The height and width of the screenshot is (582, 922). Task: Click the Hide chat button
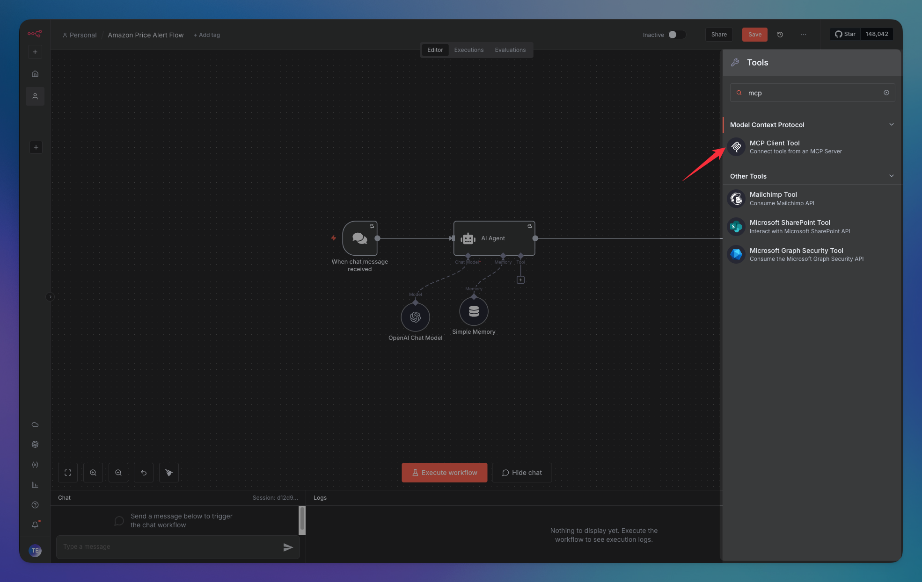point(522,473)
